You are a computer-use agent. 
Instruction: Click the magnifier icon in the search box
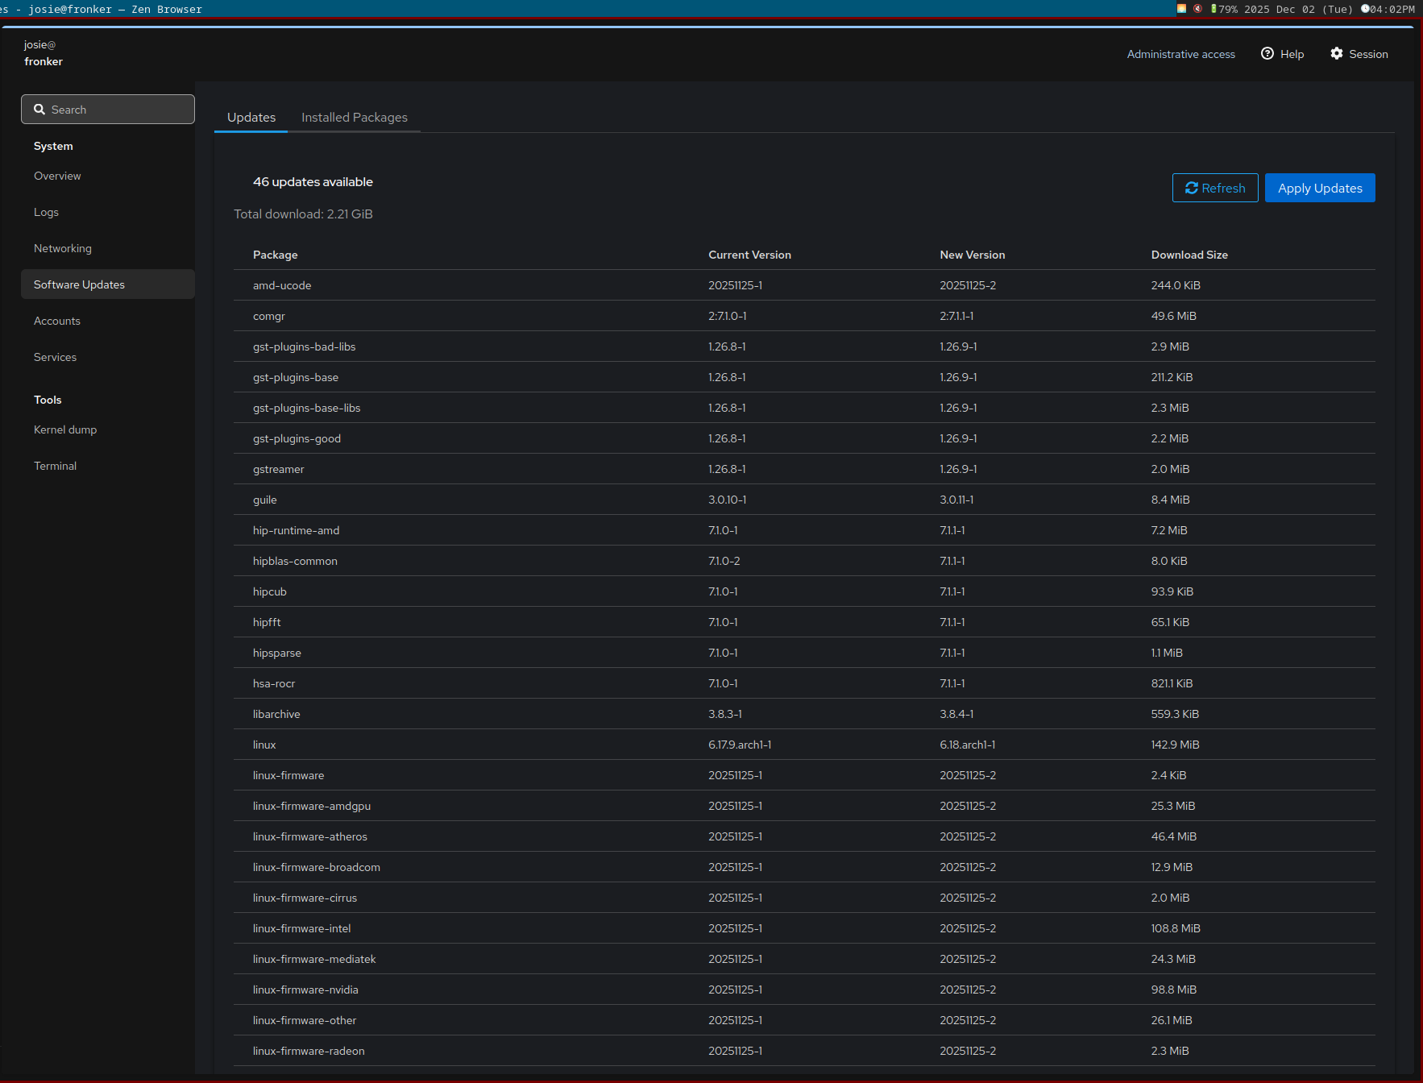tap(39, 110)
